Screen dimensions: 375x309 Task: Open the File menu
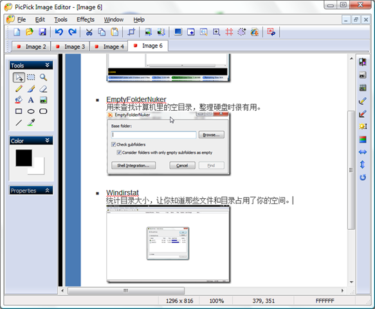tap(21, 19)
